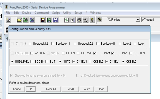Click the red Save Device File floppy icon
160x99 pixels.
(43, 20)
